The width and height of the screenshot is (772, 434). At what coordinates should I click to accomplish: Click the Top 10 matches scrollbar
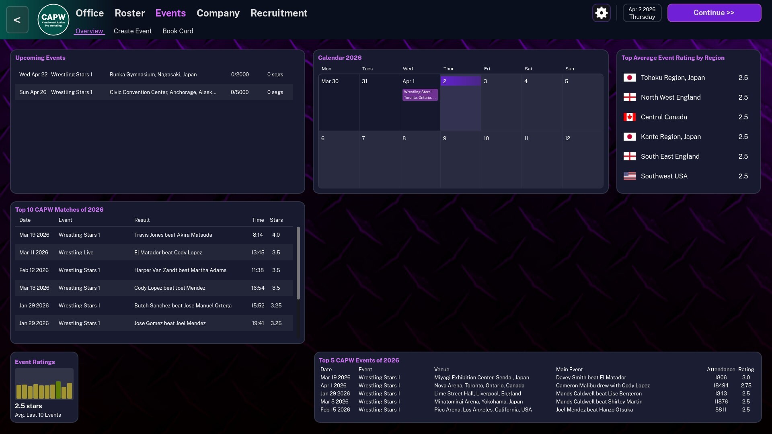(x=298, y=263)
